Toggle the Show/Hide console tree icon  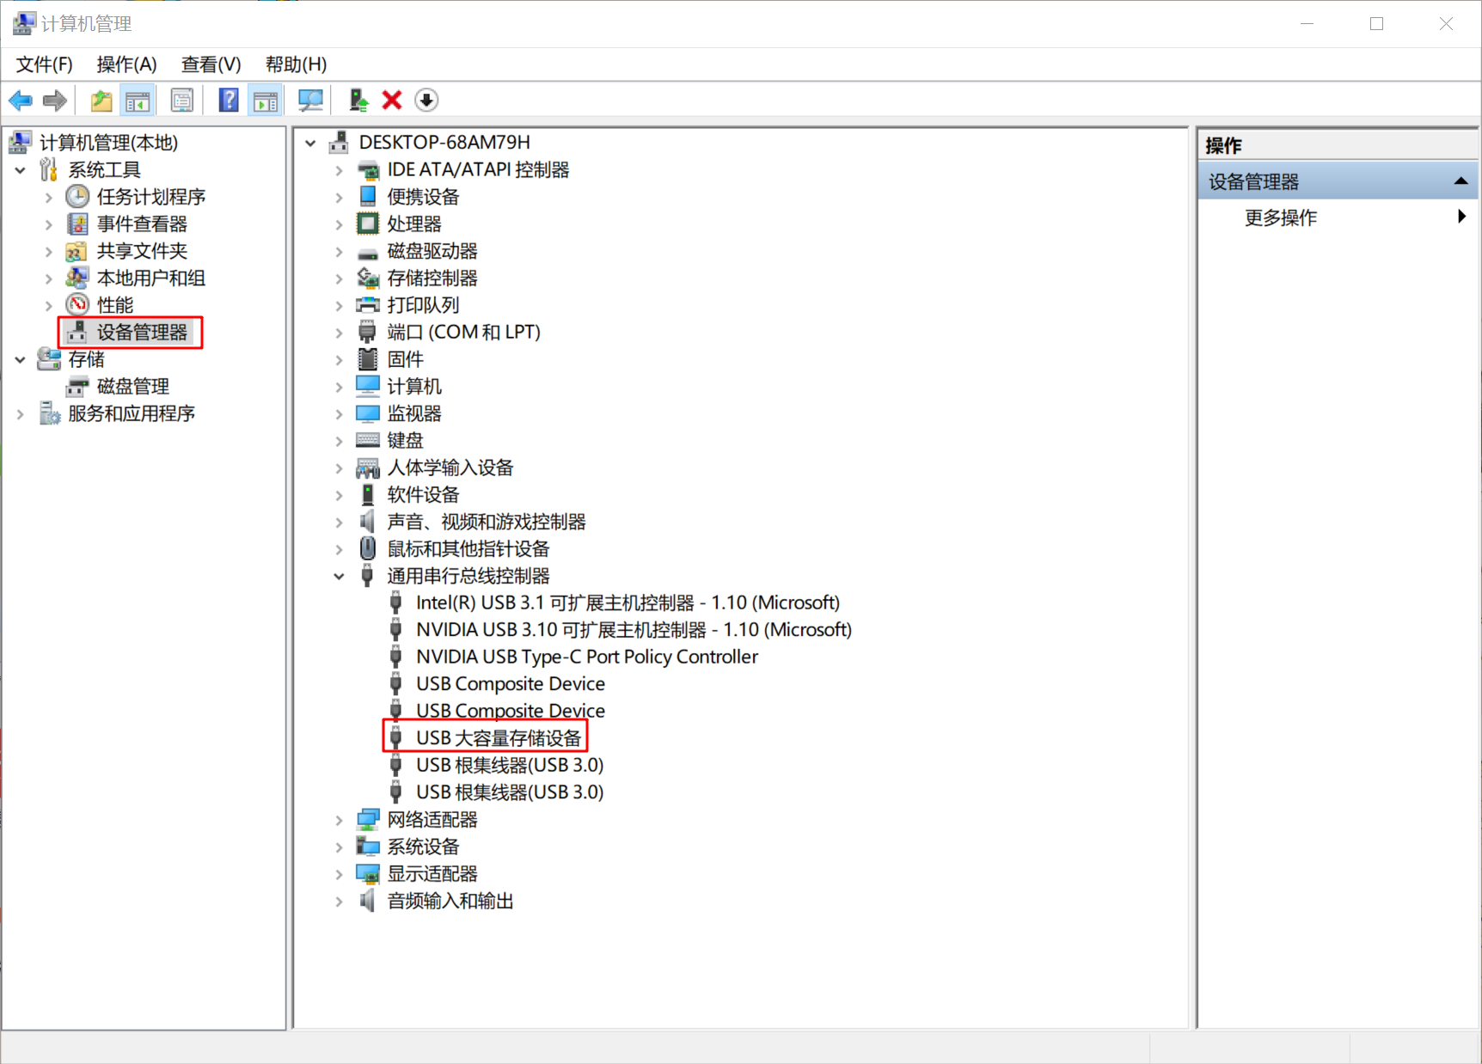pos(138,101)
